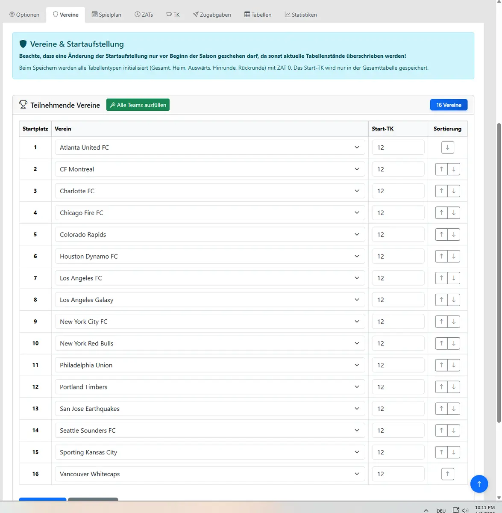Image resolution: width=502 pixels, height=513 pixels.
Task: Open the Charlotte FC team dropdown
Action: [x=209, y=191]
